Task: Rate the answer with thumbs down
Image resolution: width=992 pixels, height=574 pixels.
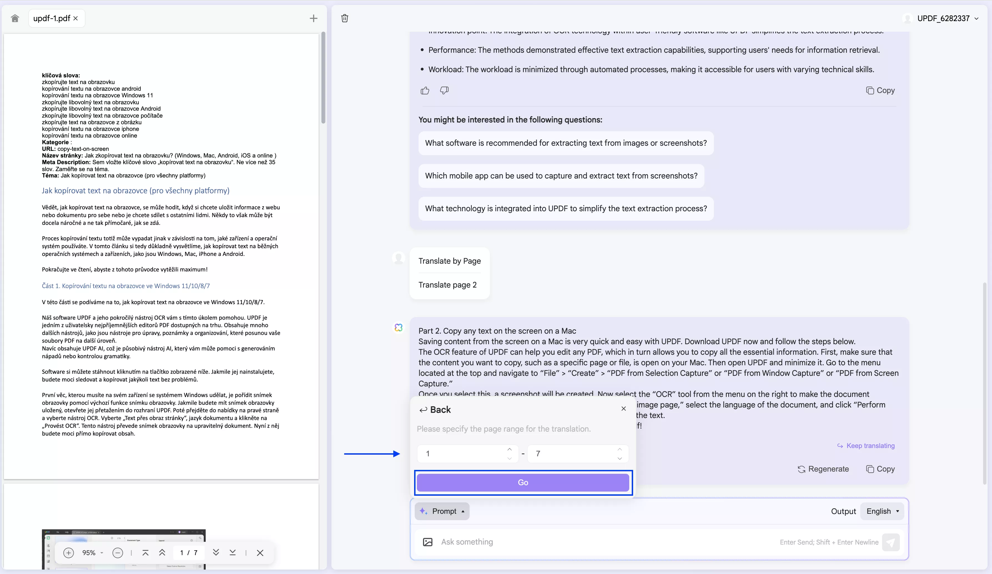Action: [x=444, y=90]
